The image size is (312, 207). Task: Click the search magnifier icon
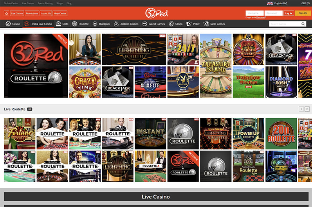click(x=303, y=24)
